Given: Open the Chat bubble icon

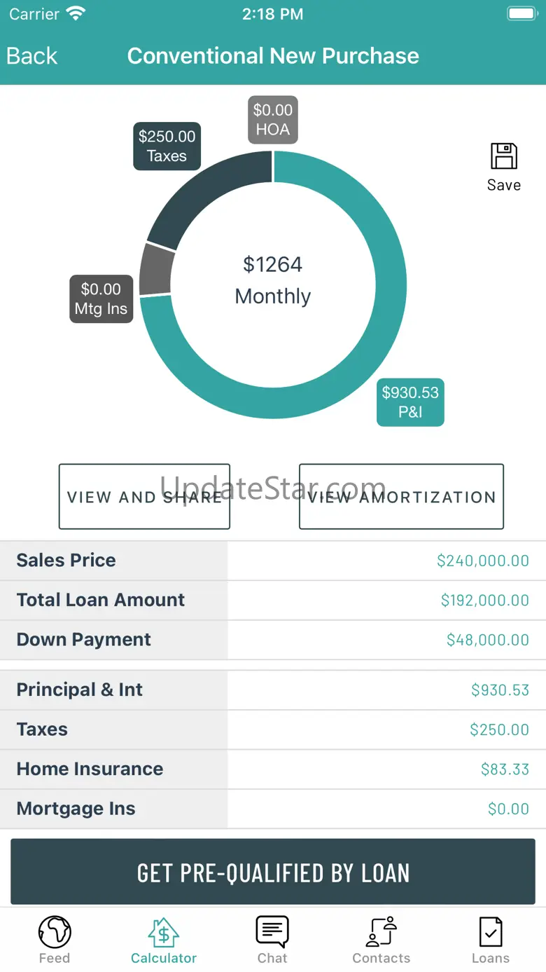Looking at the screenshot, I should [x=272, y=933].
